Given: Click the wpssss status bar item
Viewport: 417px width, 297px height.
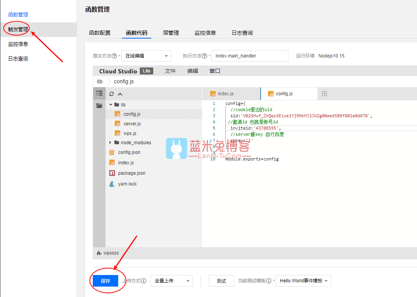Looking at the screenshot, I should point(108,253).
